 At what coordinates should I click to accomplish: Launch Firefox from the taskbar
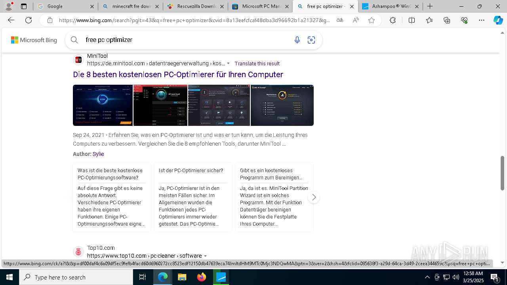pyautogui.click(x=202, y=277)
